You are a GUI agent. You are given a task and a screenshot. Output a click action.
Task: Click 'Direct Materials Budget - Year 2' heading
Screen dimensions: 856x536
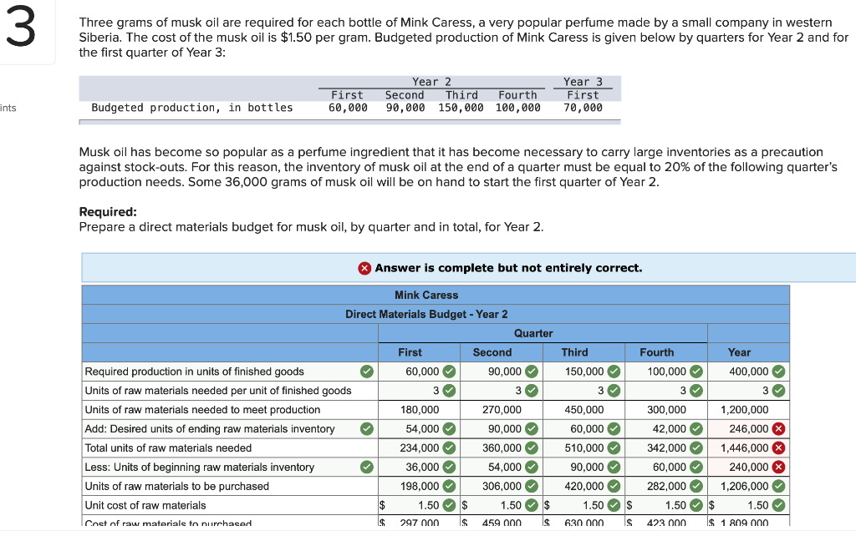coord(426,314)
